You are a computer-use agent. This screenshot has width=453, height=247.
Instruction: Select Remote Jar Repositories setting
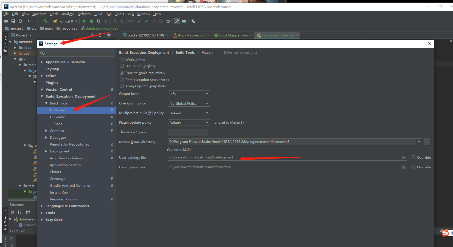click(69, 144)
